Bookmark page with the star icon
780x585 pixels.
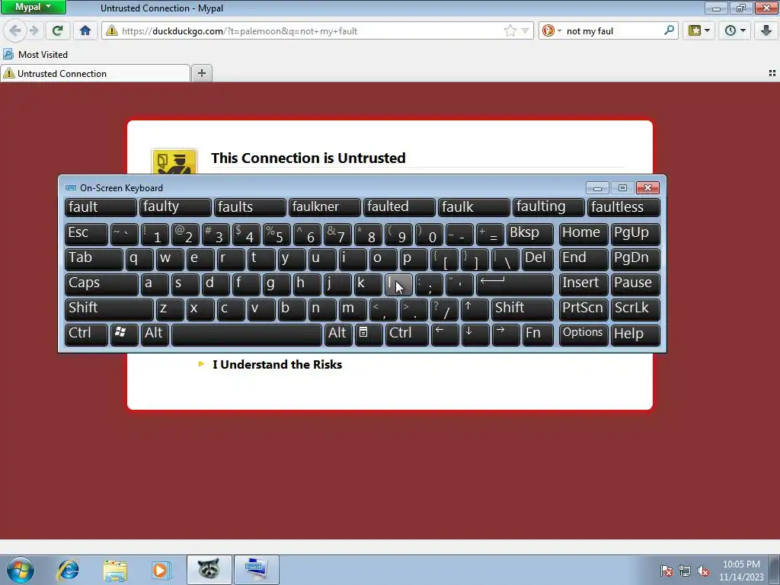[510, 30]
